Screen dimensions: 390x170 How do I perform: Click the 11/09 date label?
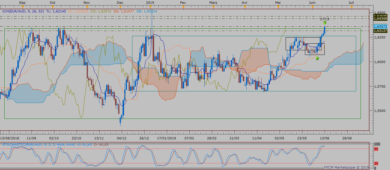coord(32,138)
